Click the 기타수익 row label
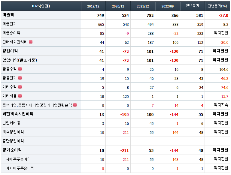The image size is (231, 175). [10, 87]
